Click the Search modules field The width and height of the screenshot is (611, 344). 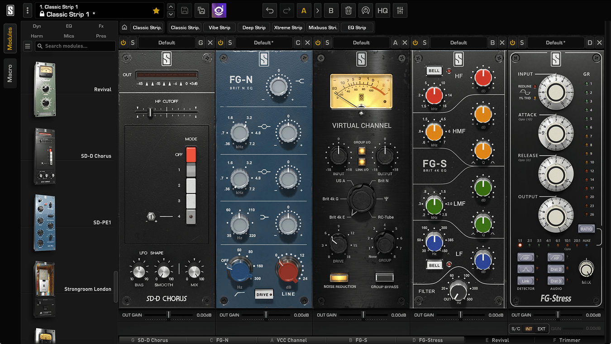75,46
